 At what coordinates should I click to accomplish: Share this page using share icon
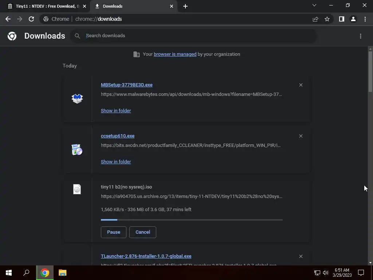315,19
